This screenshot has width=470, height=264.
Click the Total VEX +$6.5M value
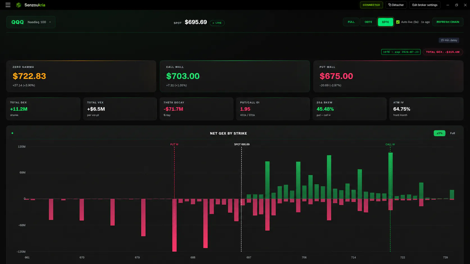pos(96,109)
